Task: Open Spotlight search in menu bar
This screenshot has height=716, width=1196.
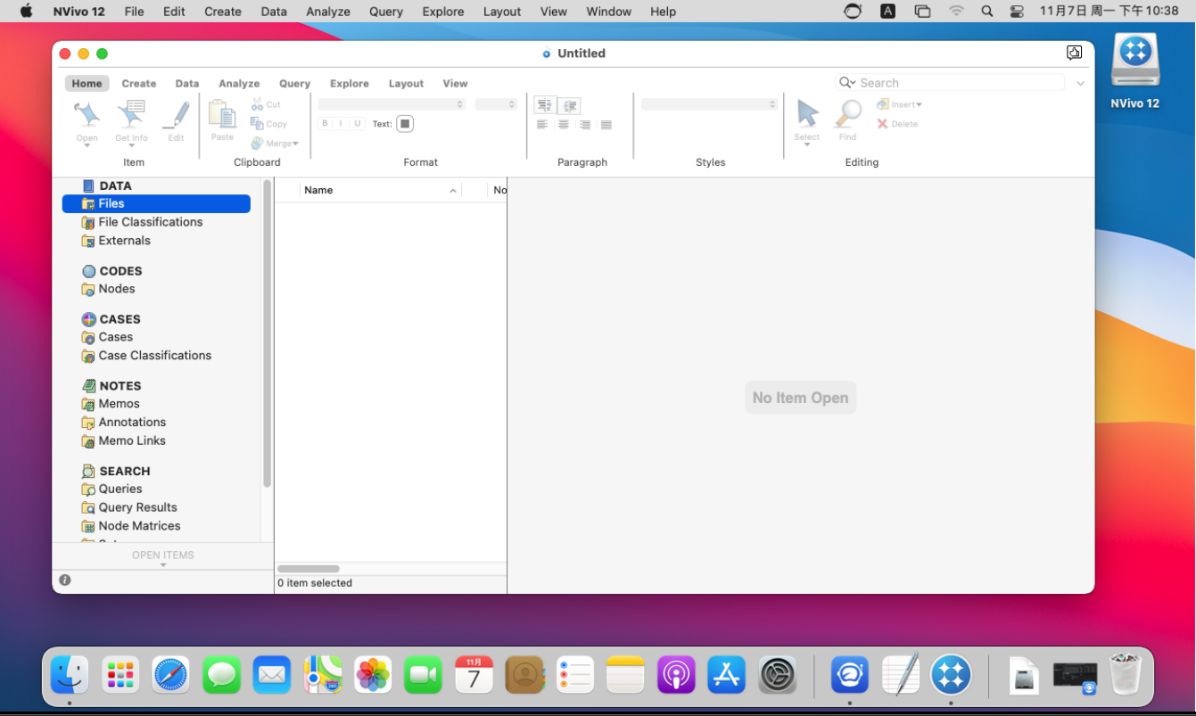Action: (986, 12)
